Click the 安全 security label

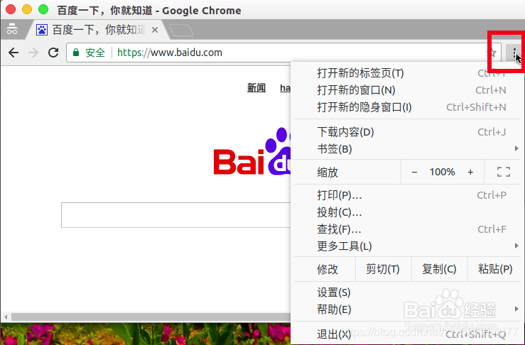coord(95,53)
